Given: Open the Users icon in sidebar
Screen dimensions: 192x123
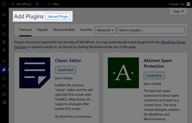Looking at the screenshot, I should click(4, 78).
